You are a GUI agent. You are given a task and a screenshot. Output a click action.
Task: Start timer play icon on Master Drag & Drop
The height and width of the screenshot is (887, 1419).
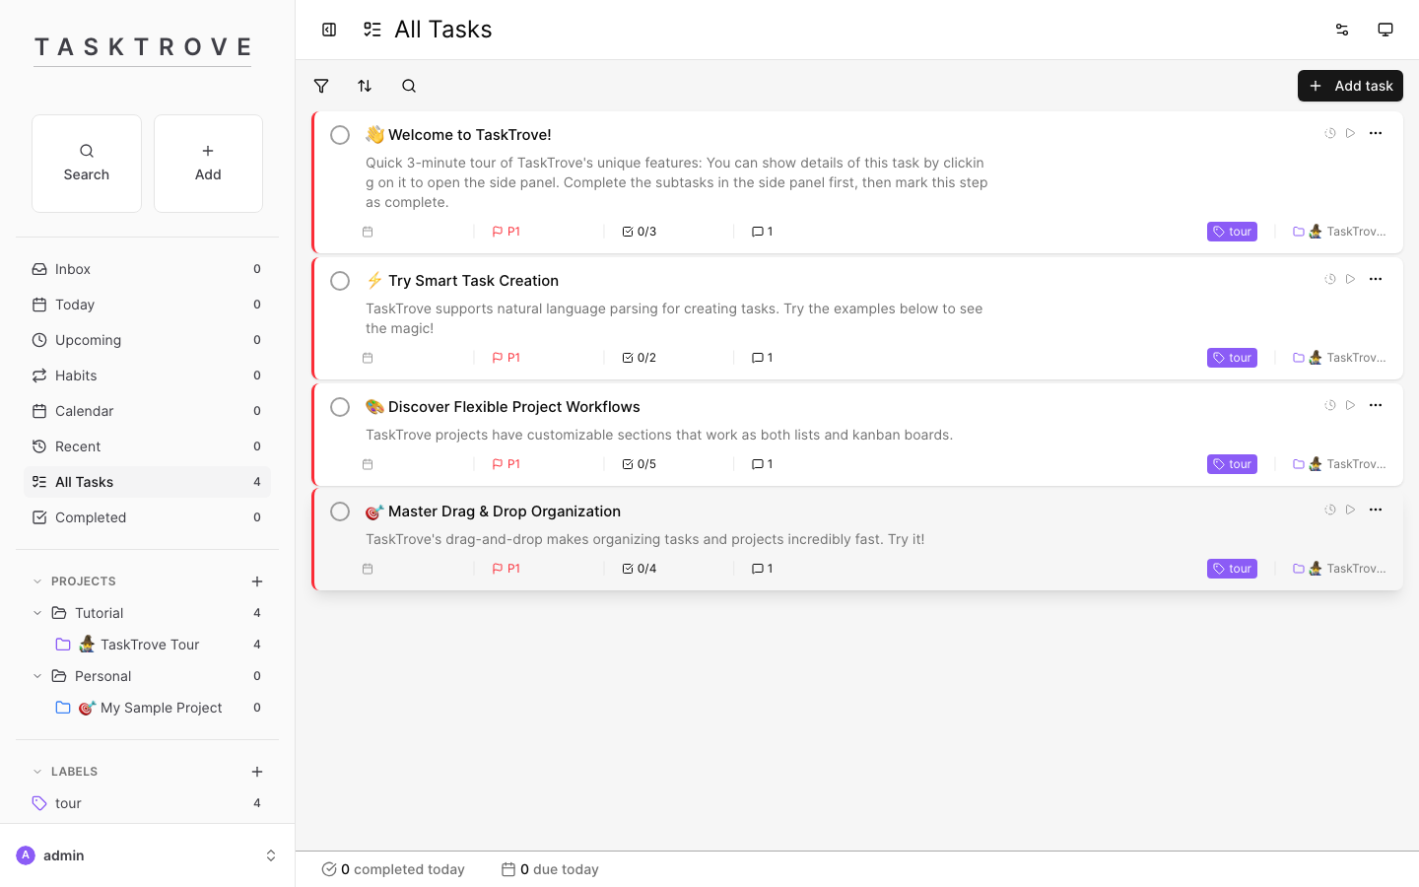(1351, 510)
